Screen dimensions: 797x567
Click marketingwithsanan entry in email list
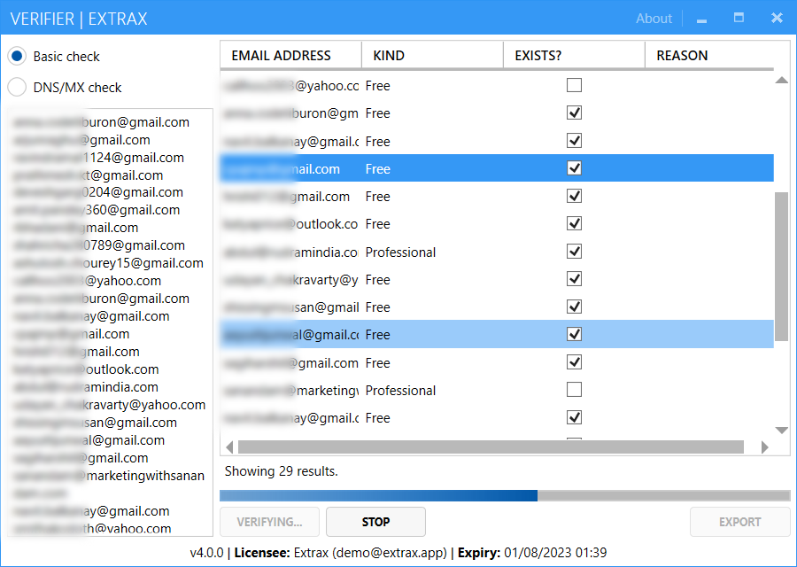[x=109, y=476]
